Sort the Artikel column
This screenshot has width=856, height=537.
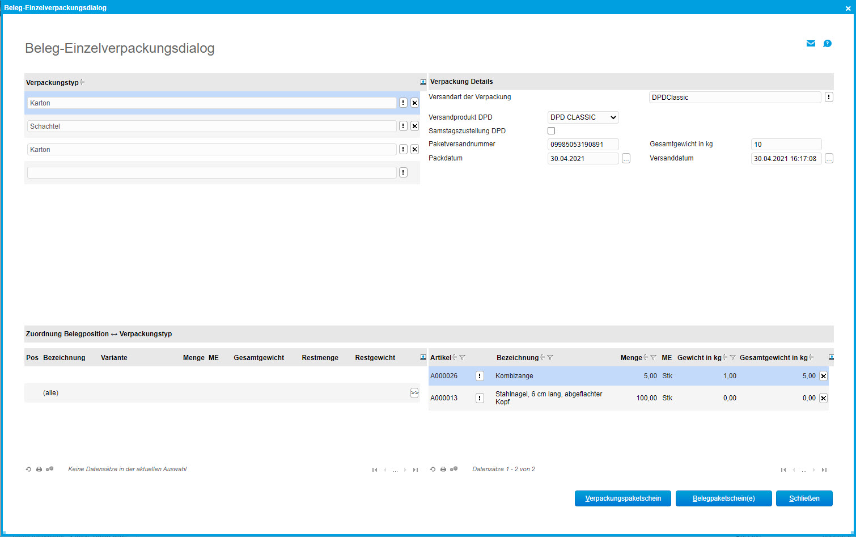[x=455, y=357]
